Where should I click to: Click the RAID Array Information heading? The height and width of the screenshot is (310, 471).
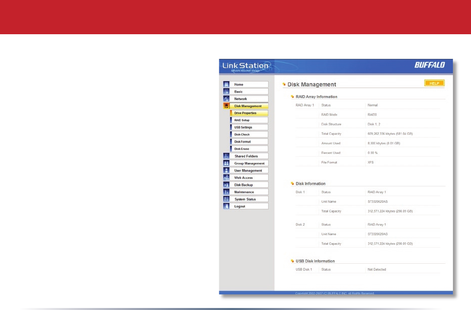click(317, 97)
